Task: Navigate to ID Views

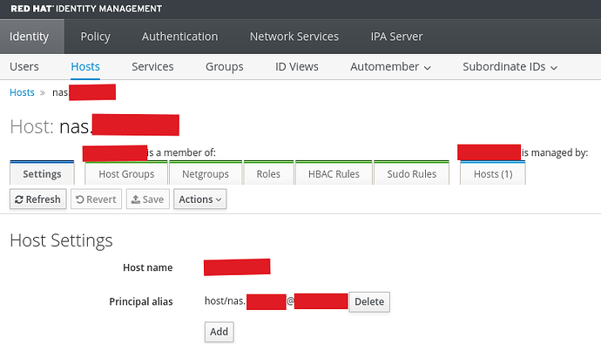Action: coord(297,67)
